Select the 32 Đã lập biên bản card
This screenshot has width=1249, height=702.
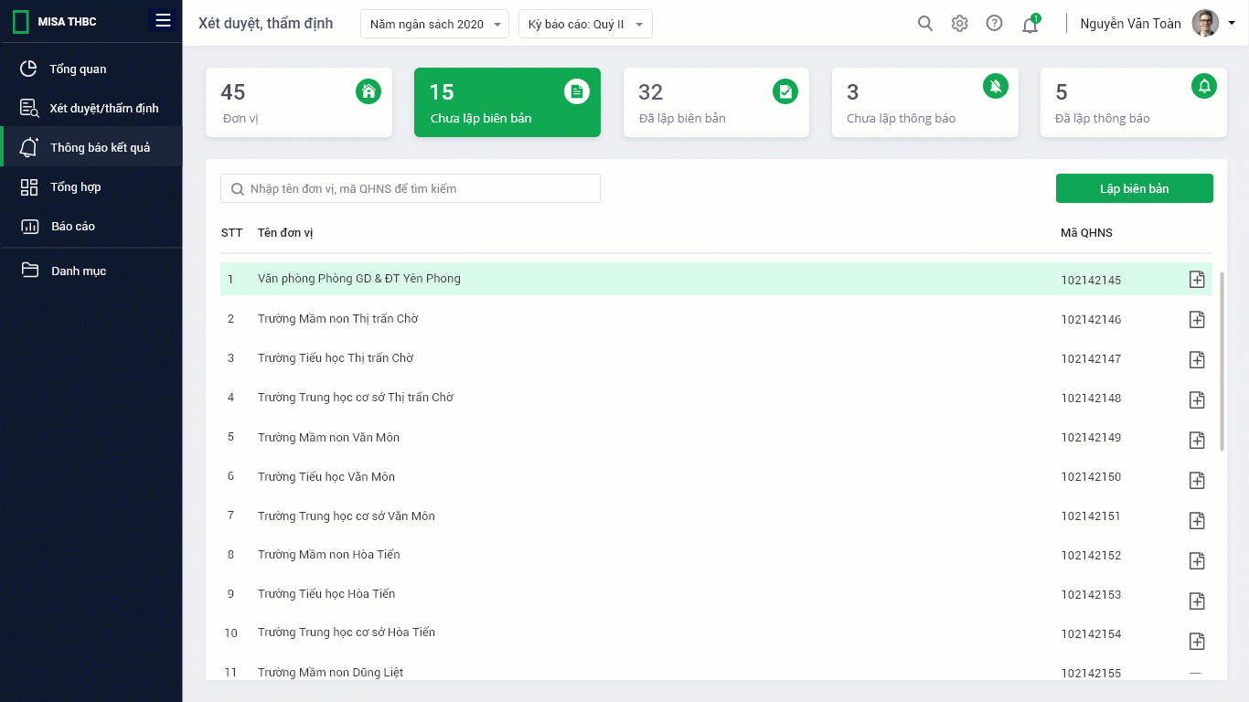[716, 102]
